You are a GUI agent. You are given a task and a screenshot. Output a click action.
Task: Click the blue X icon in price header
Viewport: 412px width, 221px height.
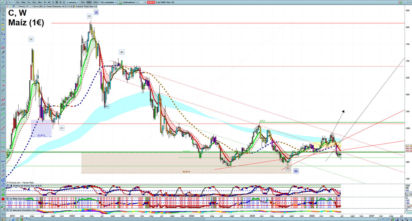[14, 6]
